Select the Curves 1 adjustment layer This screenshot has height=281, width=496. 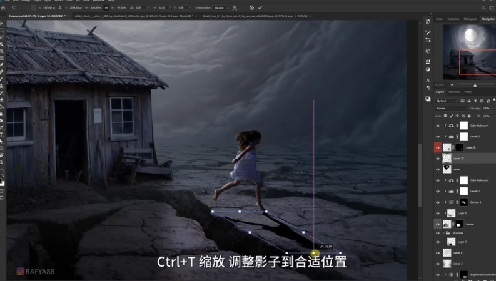(475, 202)
